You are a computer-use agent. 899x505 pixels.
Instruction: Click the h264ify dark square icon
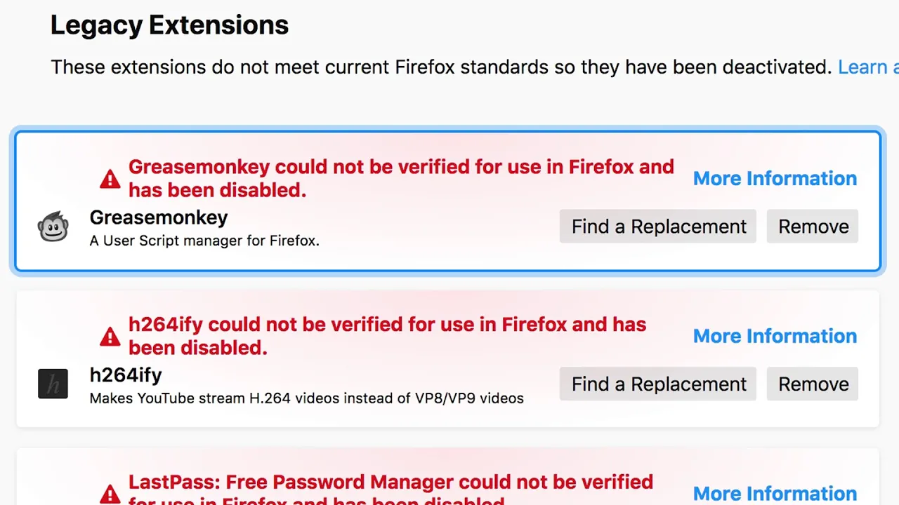coord(53,384)
